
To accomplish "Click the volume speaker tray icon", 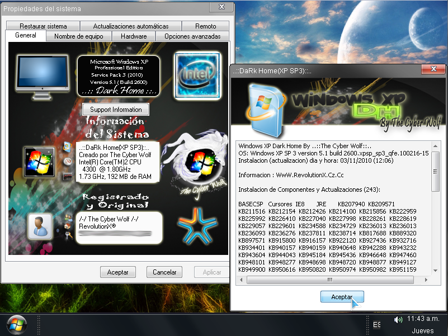I will pos(398,320).
